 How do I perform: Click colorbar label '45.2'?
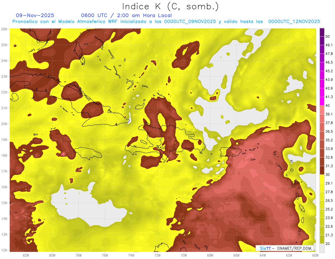(329, 71)
